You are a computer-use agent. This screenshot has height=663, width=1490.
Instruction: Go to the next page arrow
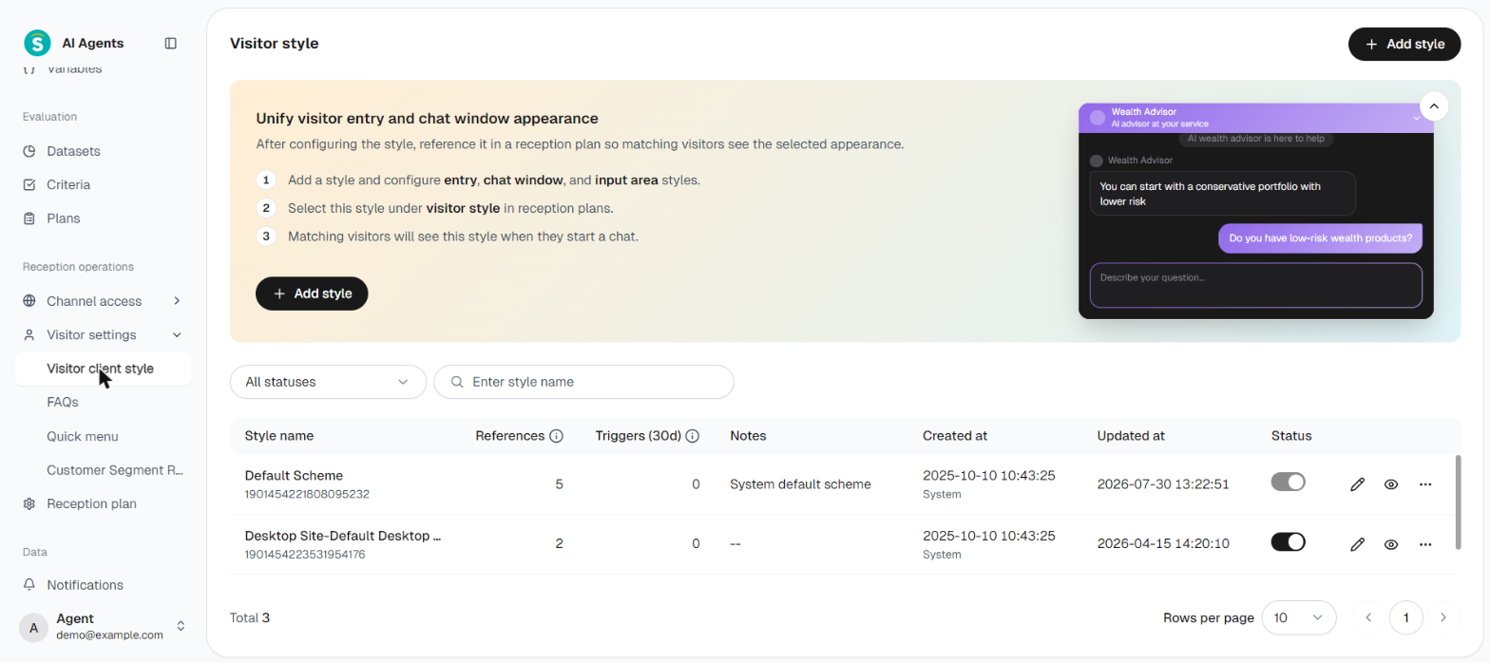1443,617
